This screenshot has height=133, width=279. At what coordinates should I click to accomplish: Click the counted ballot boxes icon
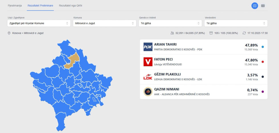tap(211, 33)
